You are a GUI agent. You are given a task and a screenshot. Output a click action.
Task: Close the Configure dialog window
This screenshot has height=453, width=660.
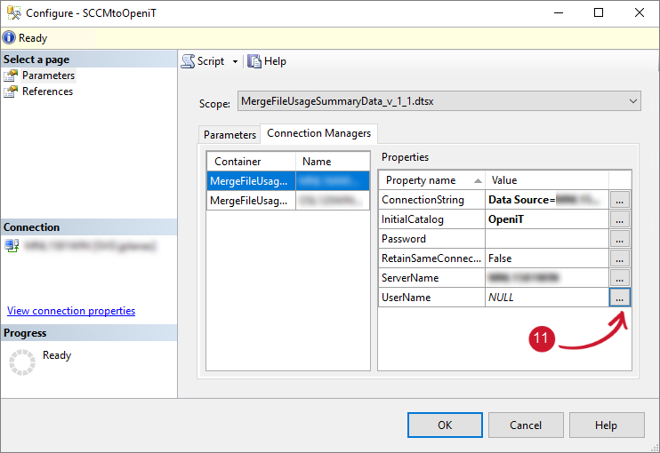point(640,13)
